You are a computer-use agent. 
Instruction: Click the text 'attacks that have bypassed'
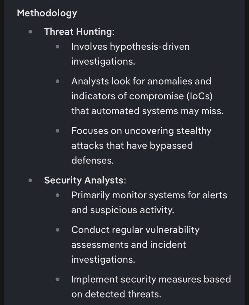[x=132, y=145]
